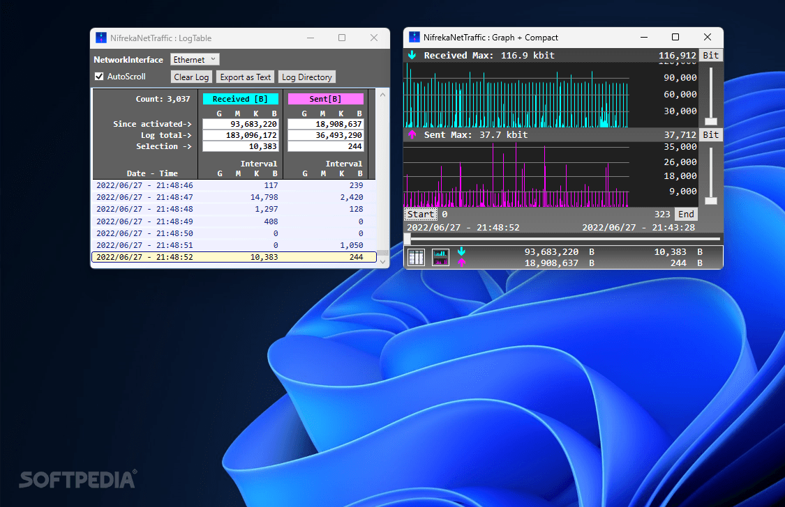Click the Selection sent value 244 field
Image resolution: width=785 pixels, height=507 pixels.
click(x=325, y=146)
